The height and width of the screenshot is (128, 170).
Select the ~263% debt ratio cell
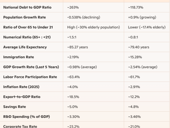click(72, 7)
